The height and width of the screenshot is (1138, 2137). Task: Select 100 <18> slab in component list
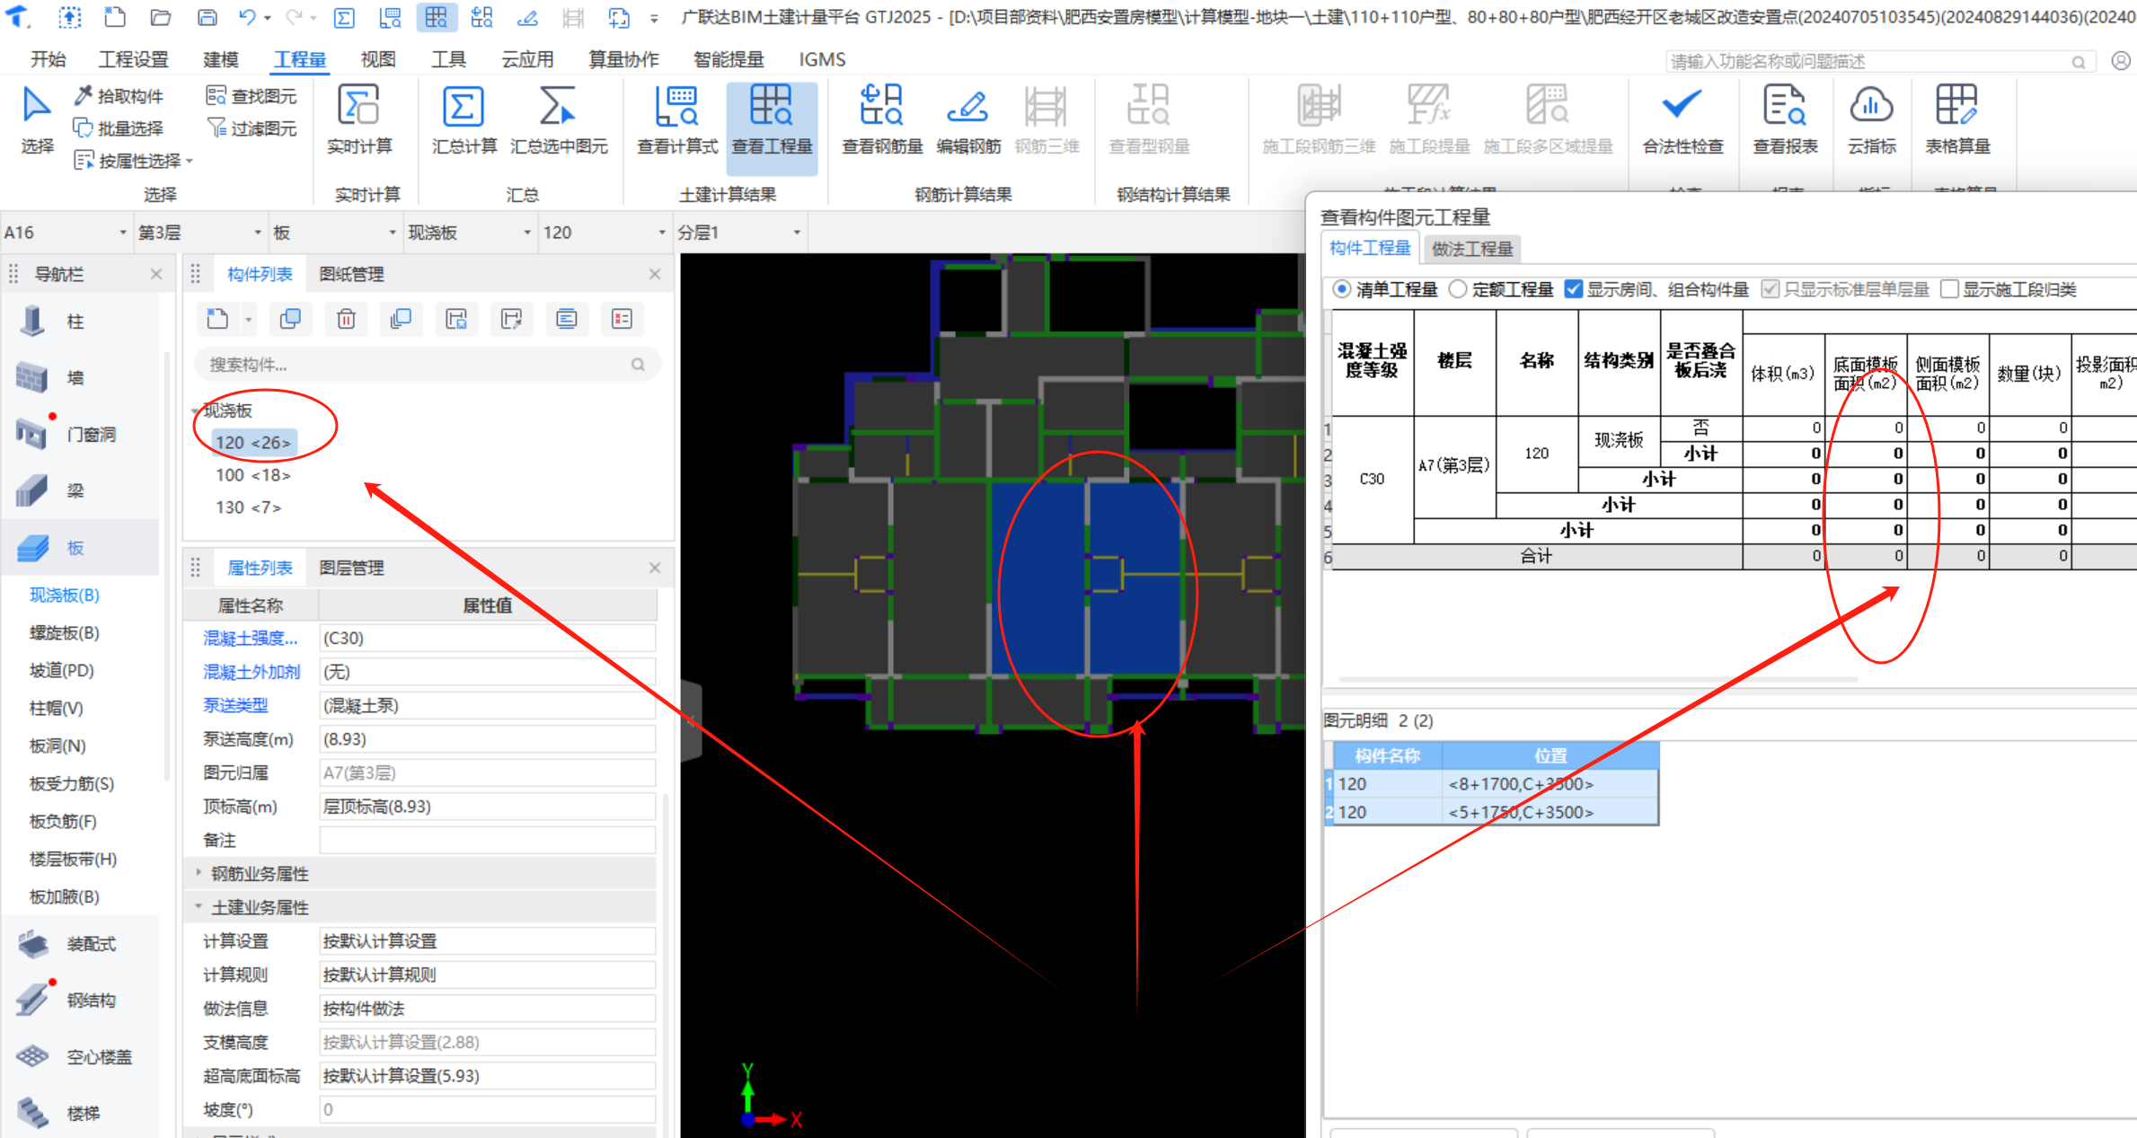[x=252, y=475]
